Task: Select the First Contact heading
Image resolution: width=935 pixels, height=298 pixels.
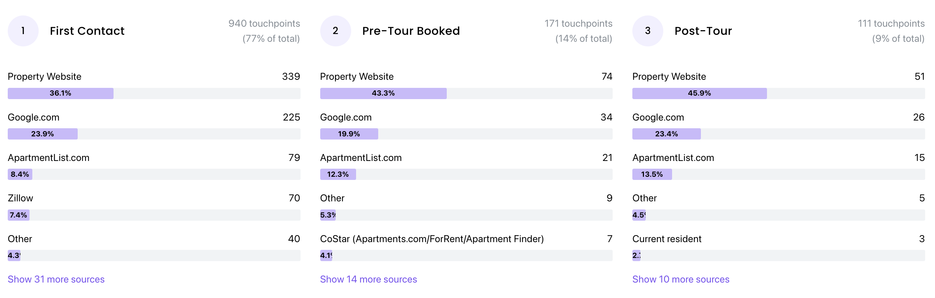Action: tap(87, 31)
